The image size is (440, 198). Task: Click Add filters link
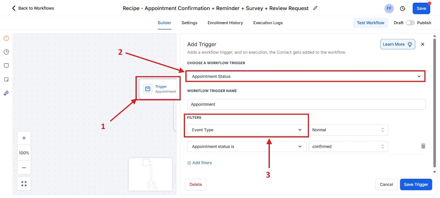[x=200, y=163]
